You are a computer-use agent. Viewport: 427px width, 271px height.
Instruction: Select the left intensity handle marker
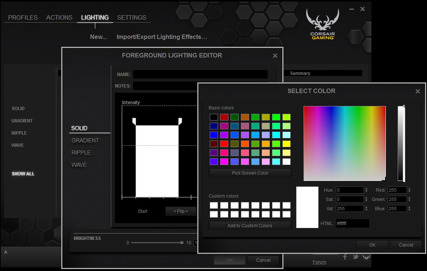134,121
